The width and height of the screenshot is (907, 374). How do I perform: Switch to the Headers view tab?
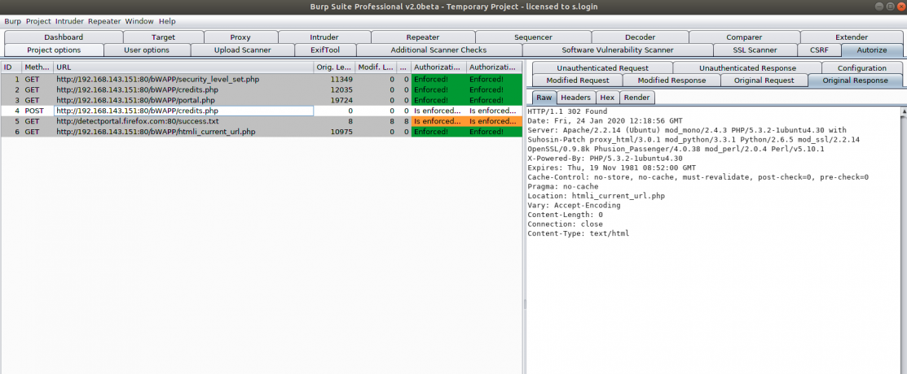click(575, 98)
